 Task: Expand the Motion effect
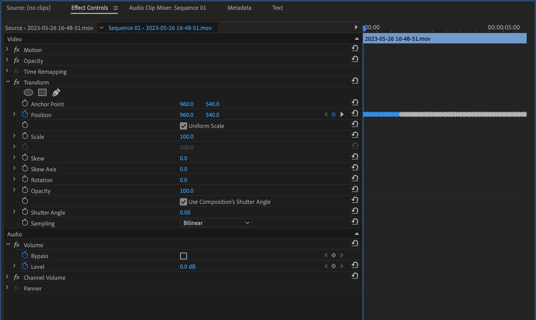pyautogui.click(x=7, y=50)
